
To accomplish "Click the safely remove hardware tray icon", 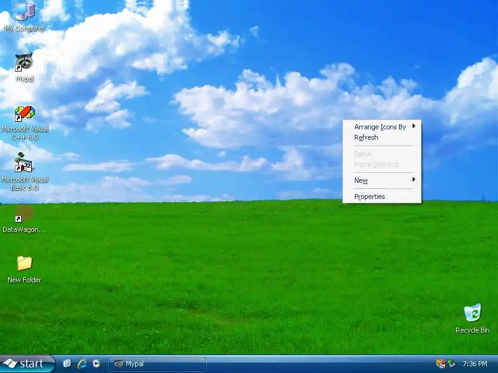I will tap(451, 364).
